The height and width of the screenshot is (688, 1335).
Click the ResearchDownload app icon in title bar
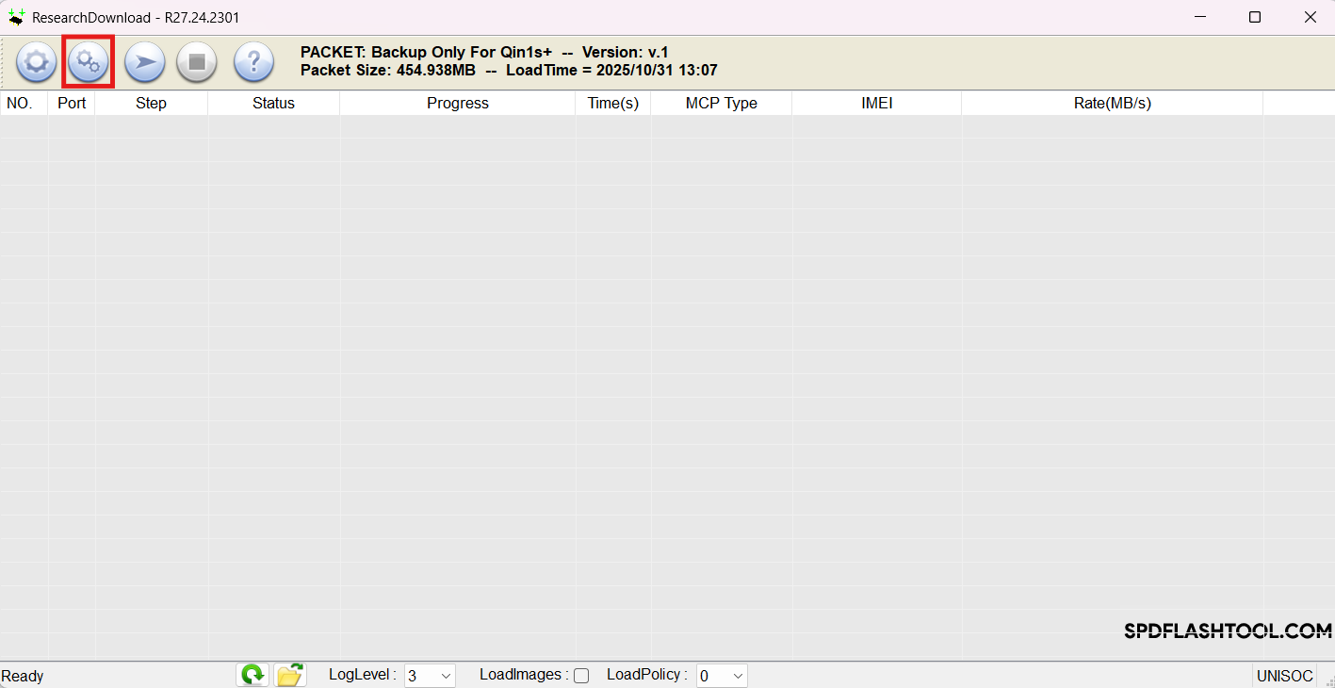16,17
